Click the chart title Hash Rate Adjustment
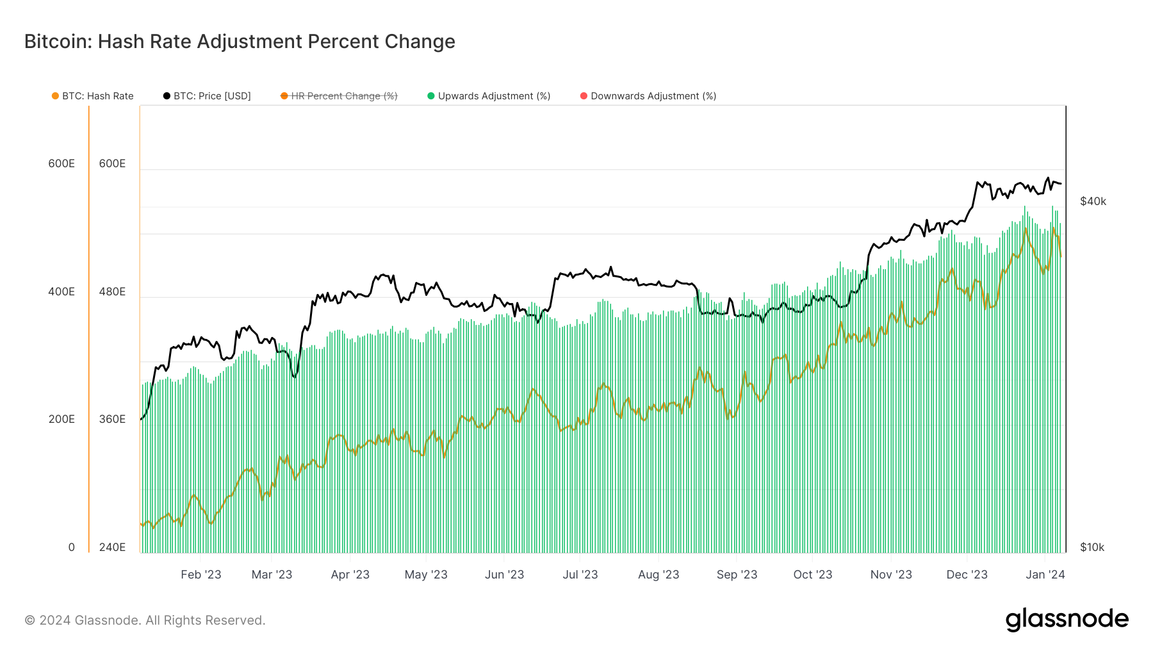The image size is (1153, 649). [x=240, y=42]
